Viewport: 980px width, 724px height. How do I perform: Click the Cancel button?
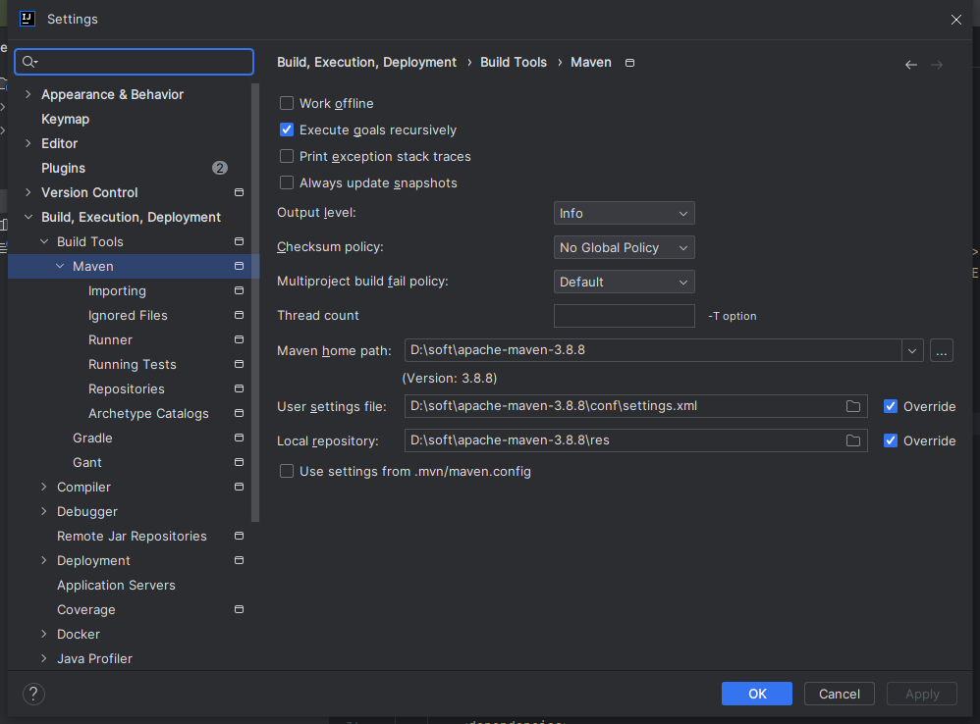click(839, 694)
